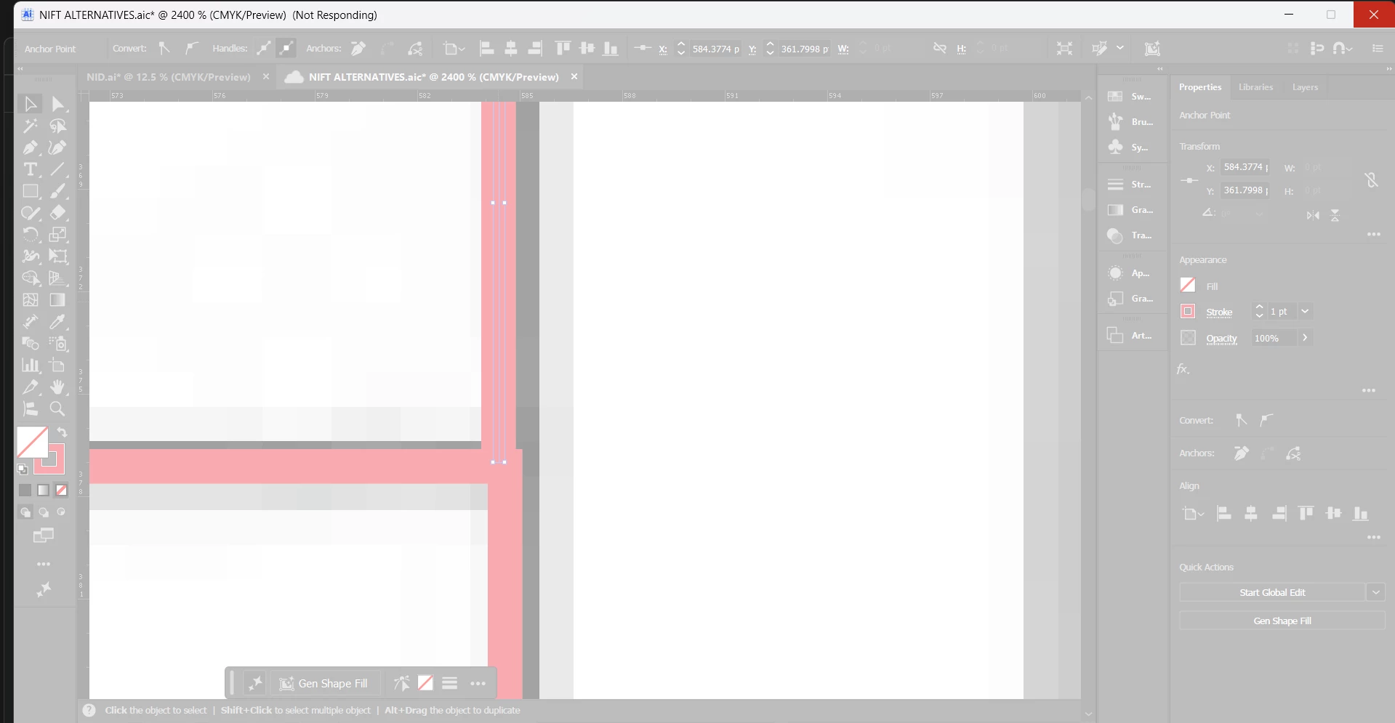1395x723 pixels.
Task: Open the Artboards collapsed panel
Action: pyautogui.click(x=1130, y=336)
